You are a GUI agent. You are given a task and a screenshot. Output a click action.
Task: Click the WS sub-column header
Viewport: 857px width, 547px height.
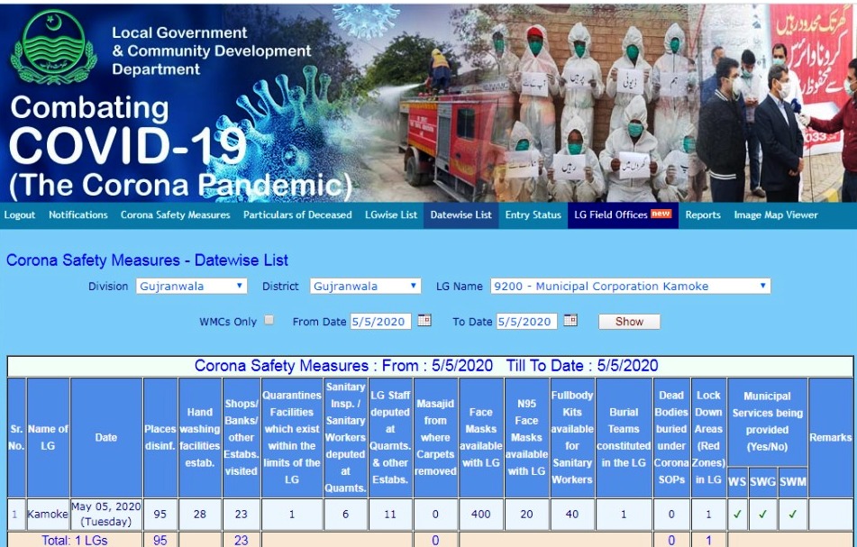click(737, 482)
